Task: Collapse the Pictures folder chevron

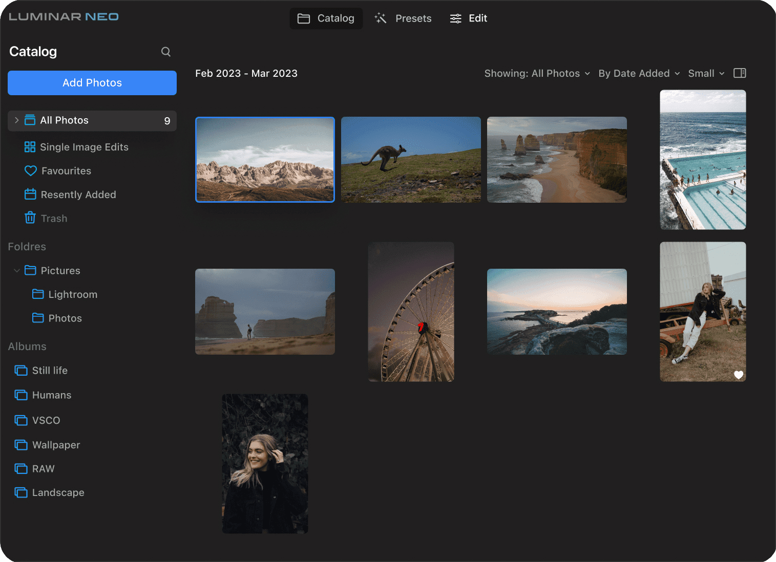Action: tap(17, 271)
